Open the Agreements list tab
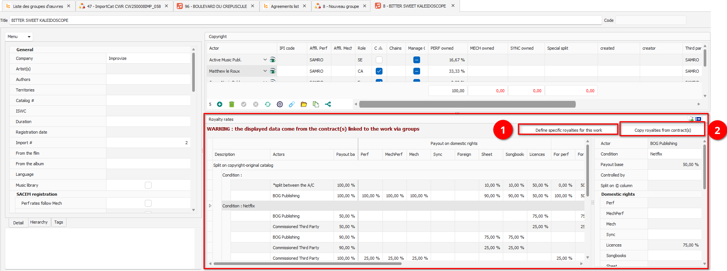The width and height of the screenshot is (727, 271). tap(285, 6)
